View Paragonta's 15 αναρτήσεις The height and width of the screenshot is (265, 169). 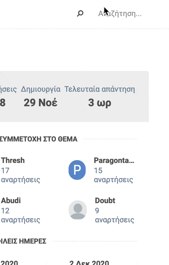pos(113,175)
